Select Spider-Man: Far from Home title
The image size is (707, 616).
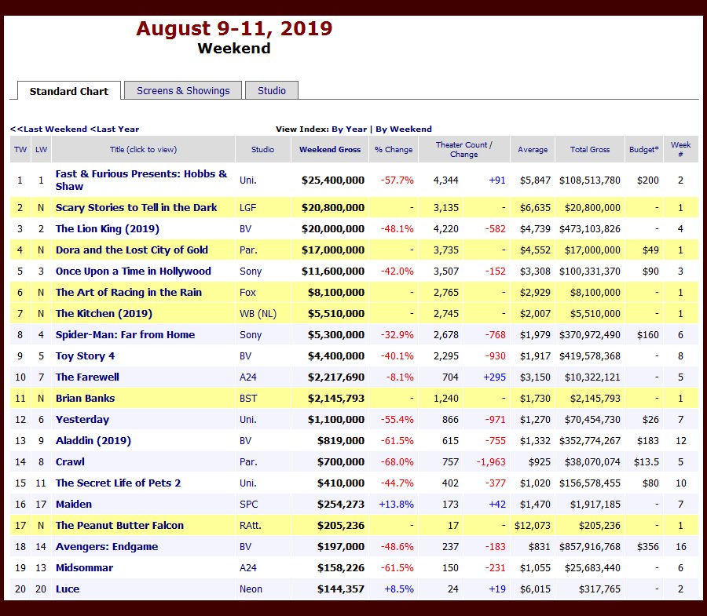click(x=125, y=335)
